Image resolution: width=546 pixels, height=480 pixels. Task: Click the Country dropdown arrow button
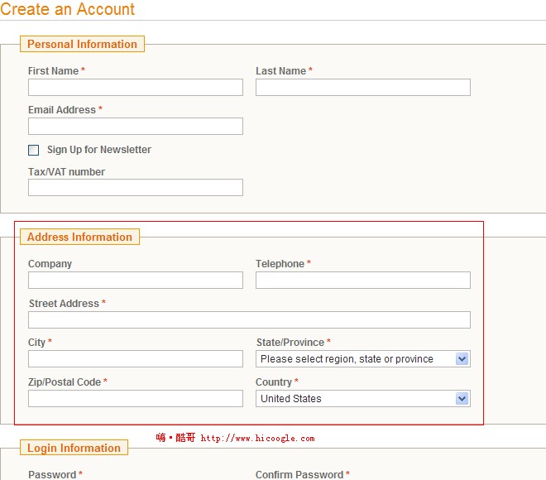pos(462,399)
